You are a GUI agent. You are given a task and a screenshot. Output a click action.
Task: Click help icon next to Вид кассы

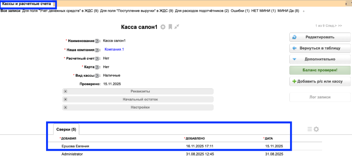(x=97, y=76)
